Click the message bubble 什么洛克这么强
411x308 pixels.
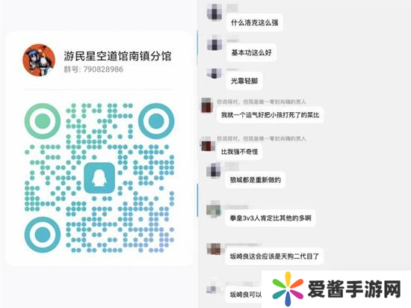[x=254, y=22]
